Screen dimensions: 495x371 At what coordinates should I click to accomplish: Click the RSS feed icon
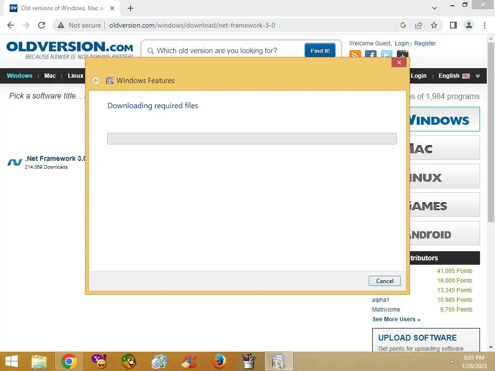point(355,54)
